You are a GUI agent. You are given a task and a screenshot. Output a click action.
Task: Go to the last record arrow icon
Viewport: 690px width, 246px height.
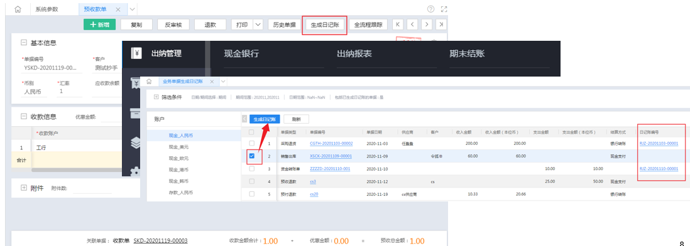pyautogui.click(x=441, y=24)
